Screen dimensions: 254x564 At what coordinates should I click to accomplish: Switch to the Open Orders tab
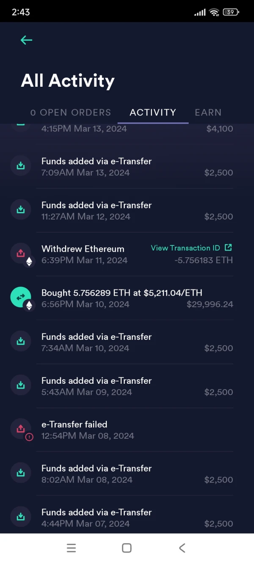click(71, 113)
